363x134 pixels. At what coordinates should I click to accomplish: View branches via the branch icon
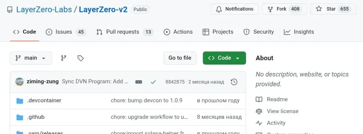[64, 58]
